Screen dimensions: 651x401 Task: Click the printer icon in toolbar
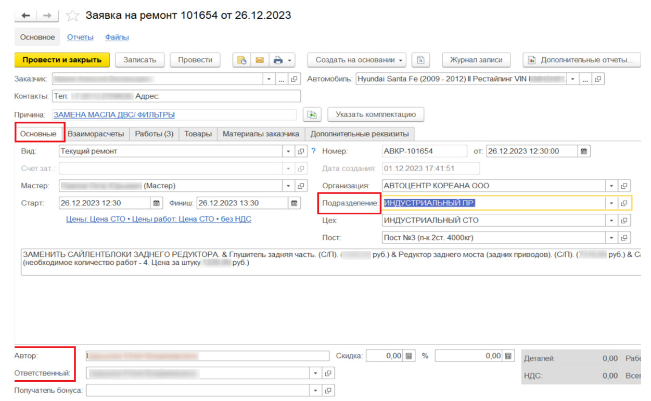click(278, 60)
